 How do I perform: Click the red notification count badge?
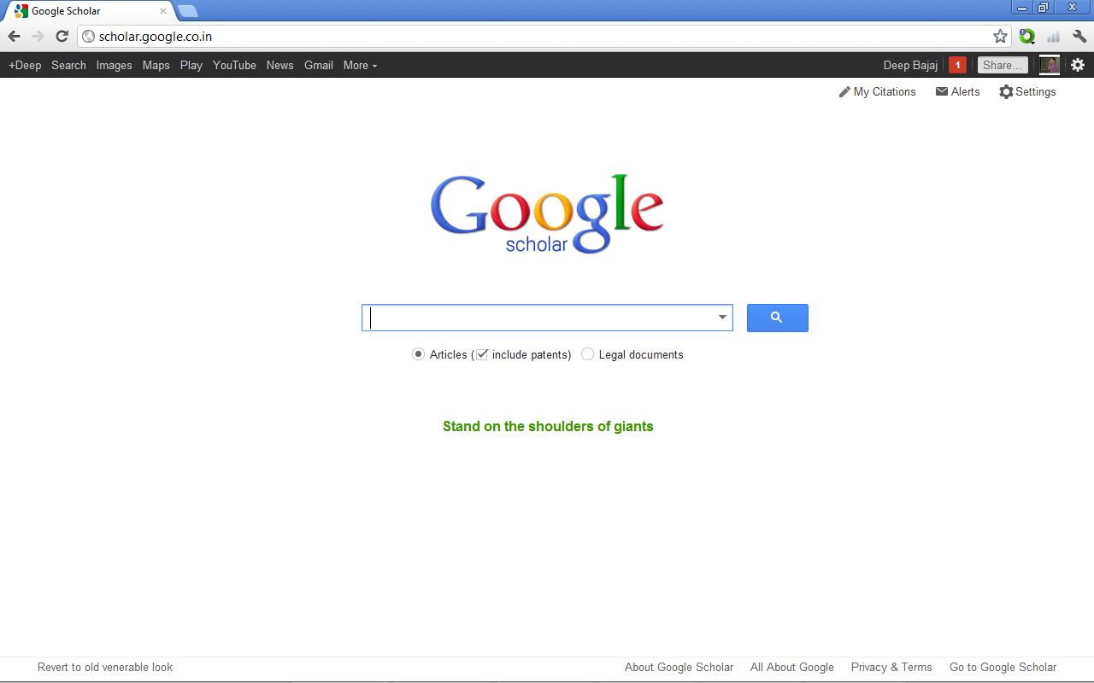tap(957, 65)
